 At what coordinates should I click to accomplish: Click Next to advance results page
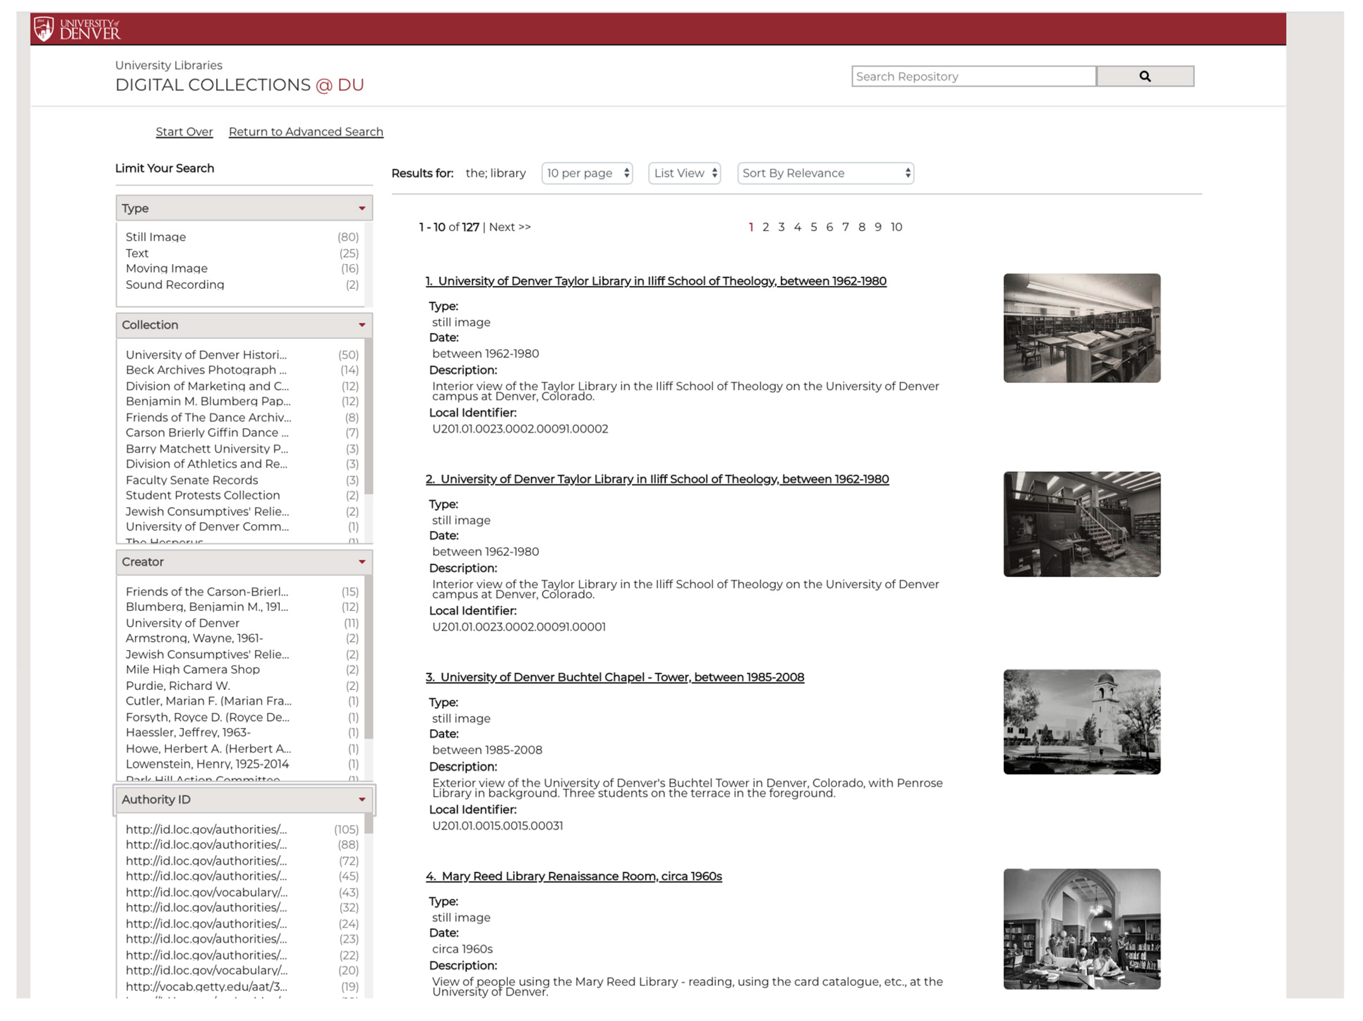(x=509, y=227)
